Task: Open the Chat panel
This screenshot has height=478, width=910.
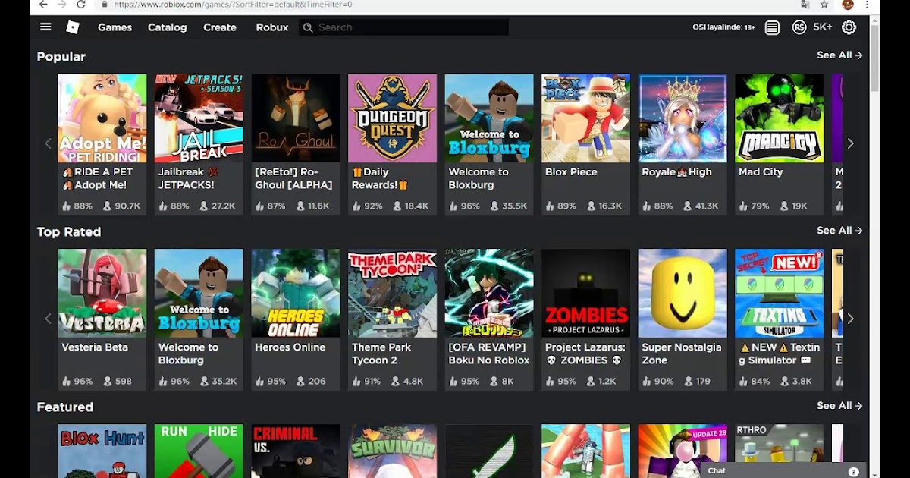Action: pos(783,470)
